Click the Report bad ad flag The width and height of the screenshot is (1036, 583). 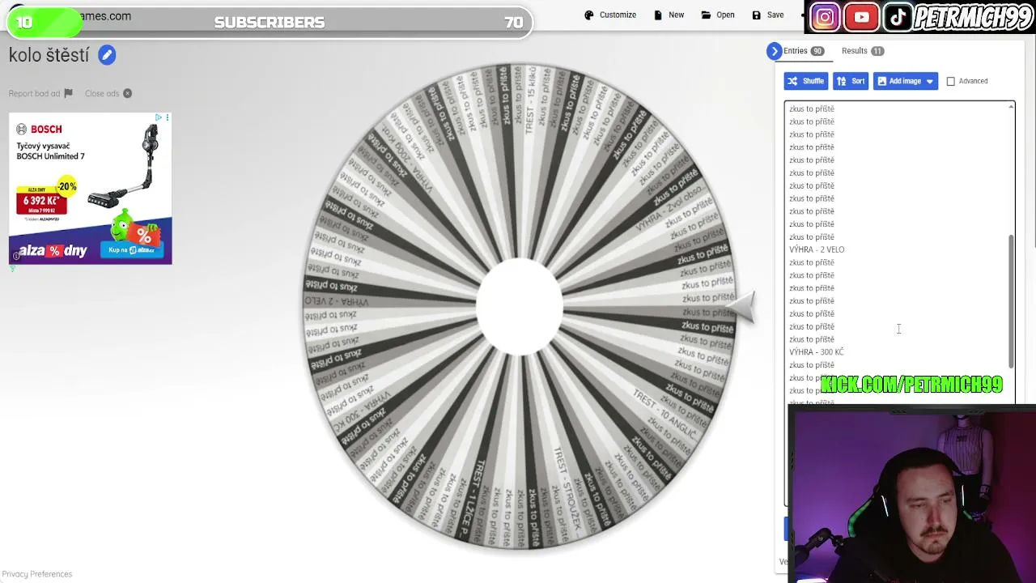[x=68, y=93]
